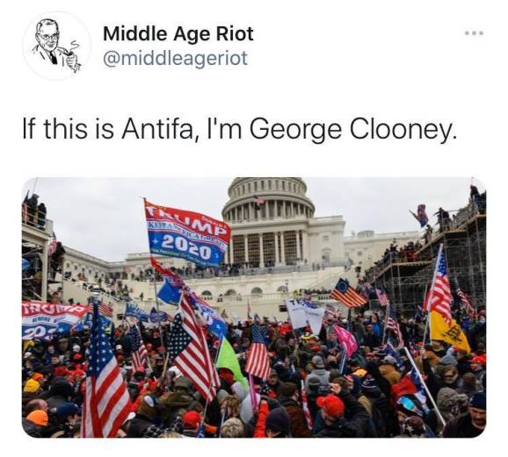
Task: Open the @middleageriot handle link
Action: coord(175,59)
